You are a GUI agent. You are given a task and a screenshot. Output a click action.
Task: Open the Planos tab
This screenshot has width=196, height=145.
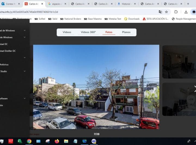(126, 32)
